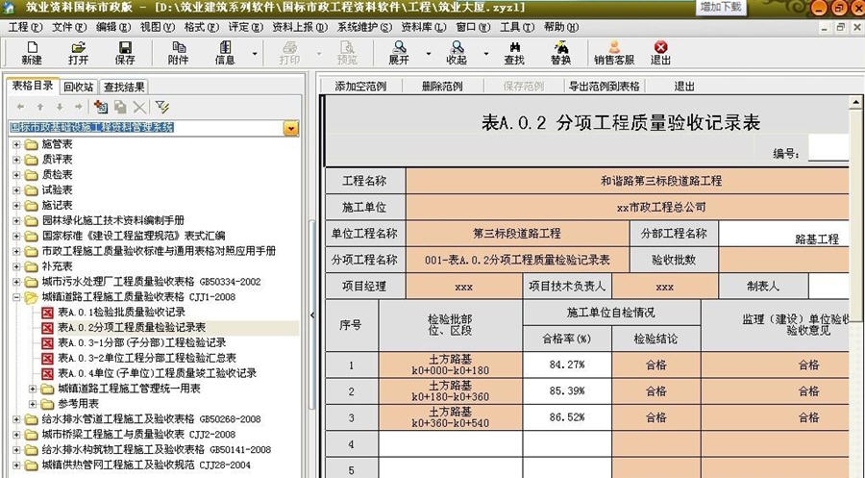The image size is (865, 478).
Task: Open the 工程(P) menu
Action: click(25, 27)
